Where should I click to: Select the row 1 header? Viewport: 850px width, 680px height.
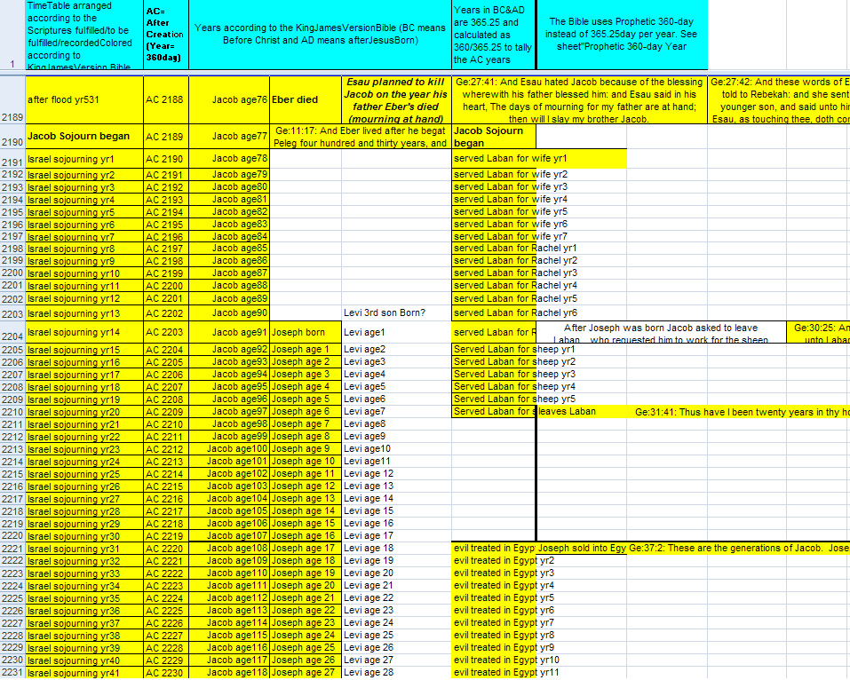tap(12, 35)
